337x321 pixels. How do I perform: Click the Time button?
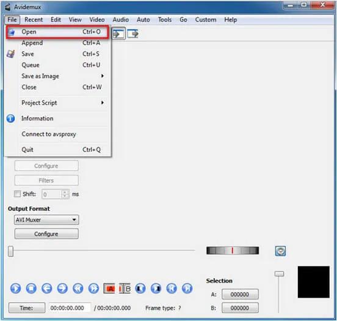click(27, 308)
